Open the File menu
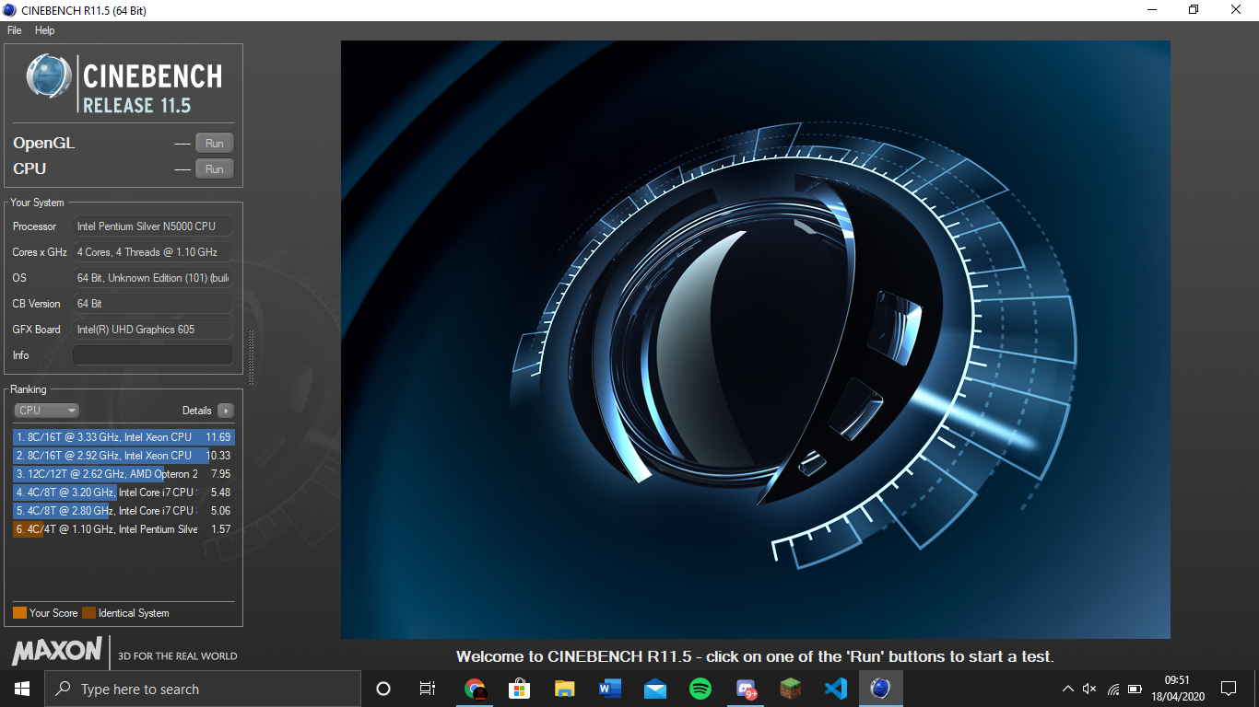The width and height of the screenshot is (1259, 707). (15, 30)
